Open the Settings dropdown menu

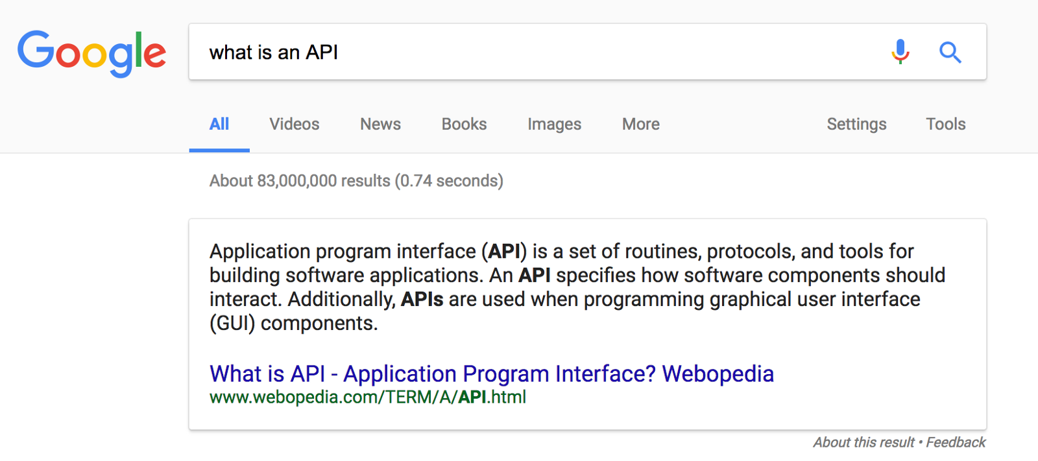[x=856, y=124]
